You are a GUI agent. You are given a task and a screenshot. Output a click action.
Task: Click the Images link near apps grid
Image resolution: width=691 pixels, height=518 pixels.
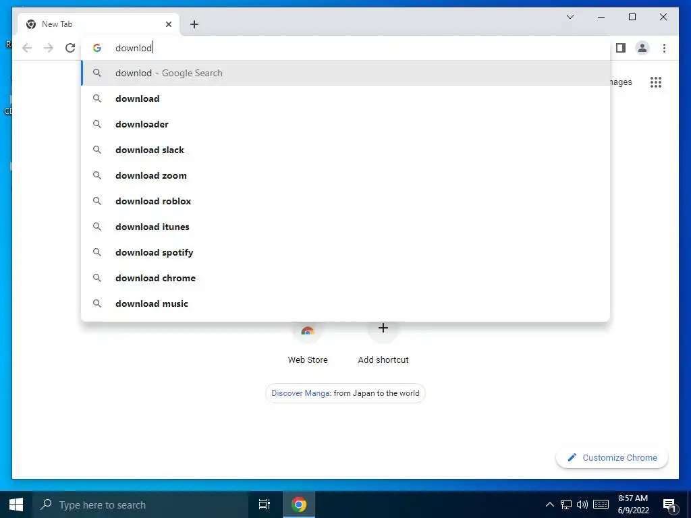(x=621, y=82)
